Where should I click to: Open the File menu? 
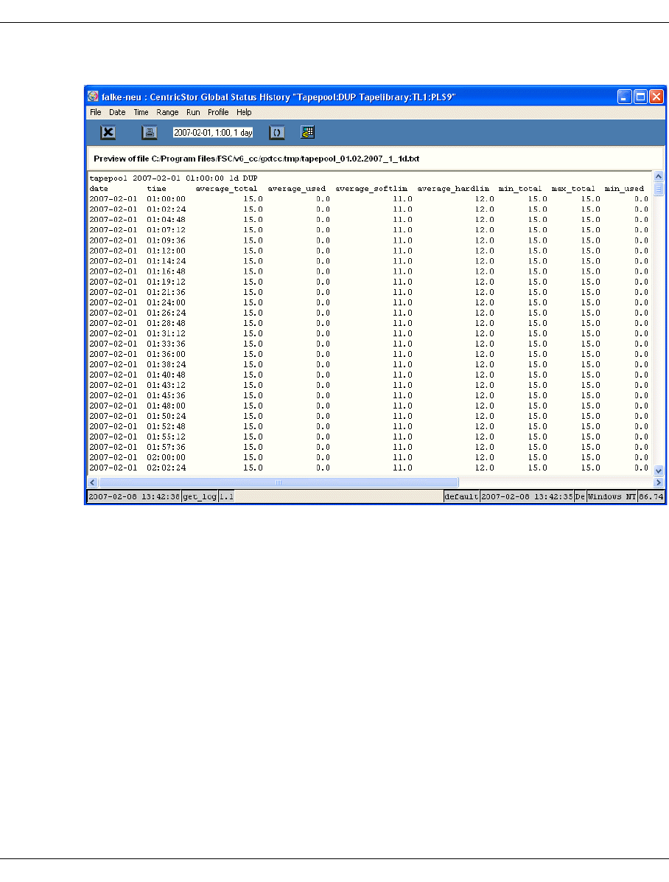pyautogui.click(x=96, y=113)
